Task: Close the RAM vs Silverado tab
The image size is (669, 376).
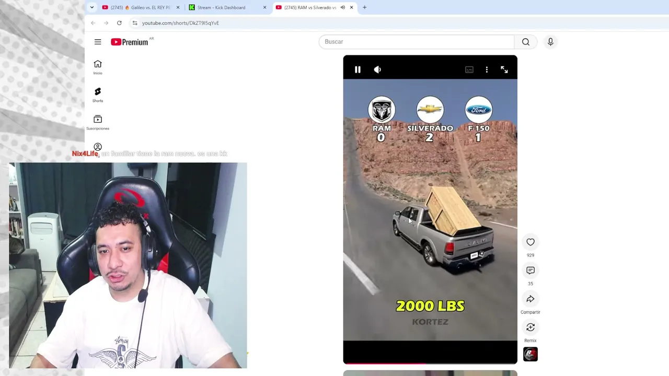Action: coord(351,7)
